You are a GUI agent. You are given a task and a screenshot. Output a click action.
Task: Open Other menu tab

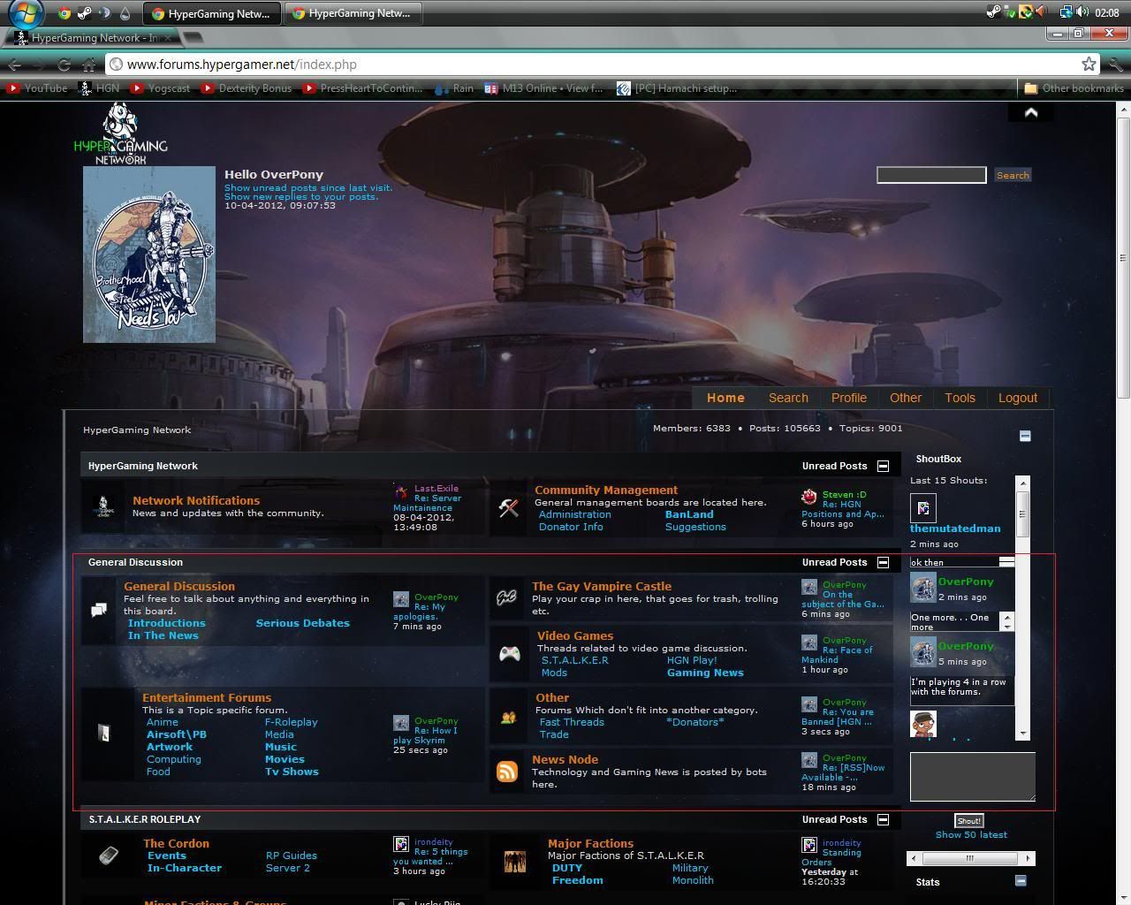906,398
